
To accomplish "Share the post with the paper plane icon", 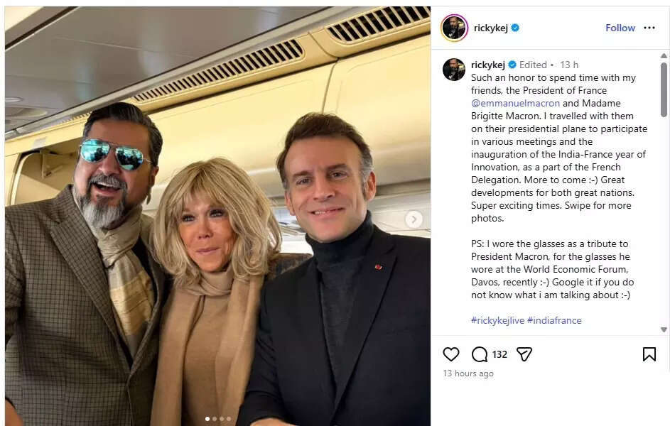I will (524, 354).
